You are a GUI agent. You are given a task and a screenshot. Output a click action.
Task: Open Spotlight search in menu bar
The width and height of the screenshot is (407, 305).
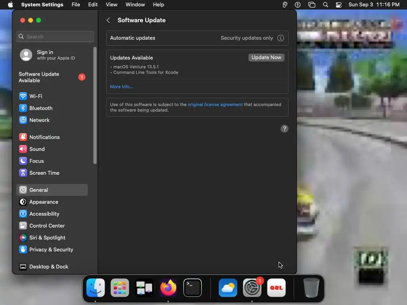coord(326,5)
